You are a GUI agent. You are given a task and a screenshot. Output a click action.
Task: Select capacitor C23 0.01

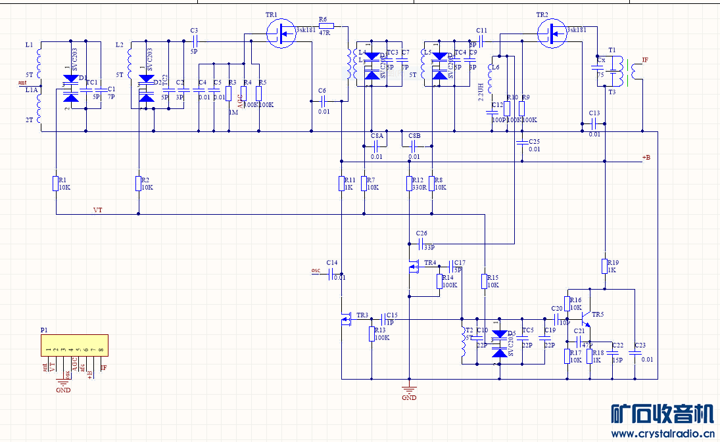coord(635,353)
